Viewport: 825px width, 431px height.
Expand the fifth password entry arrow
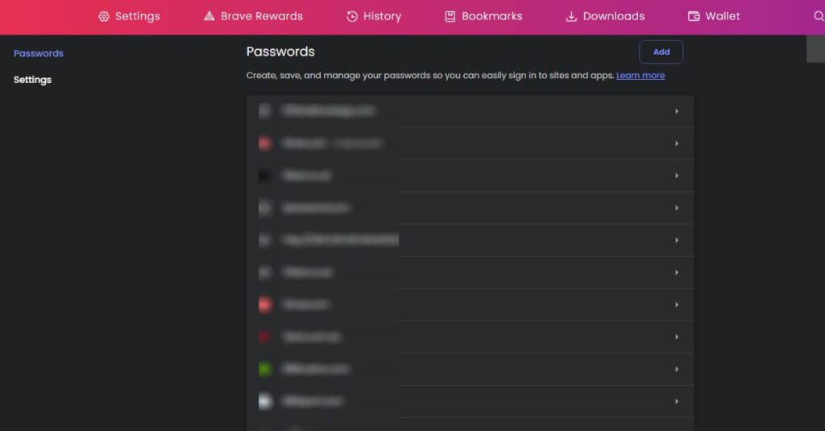coord(677,240)
